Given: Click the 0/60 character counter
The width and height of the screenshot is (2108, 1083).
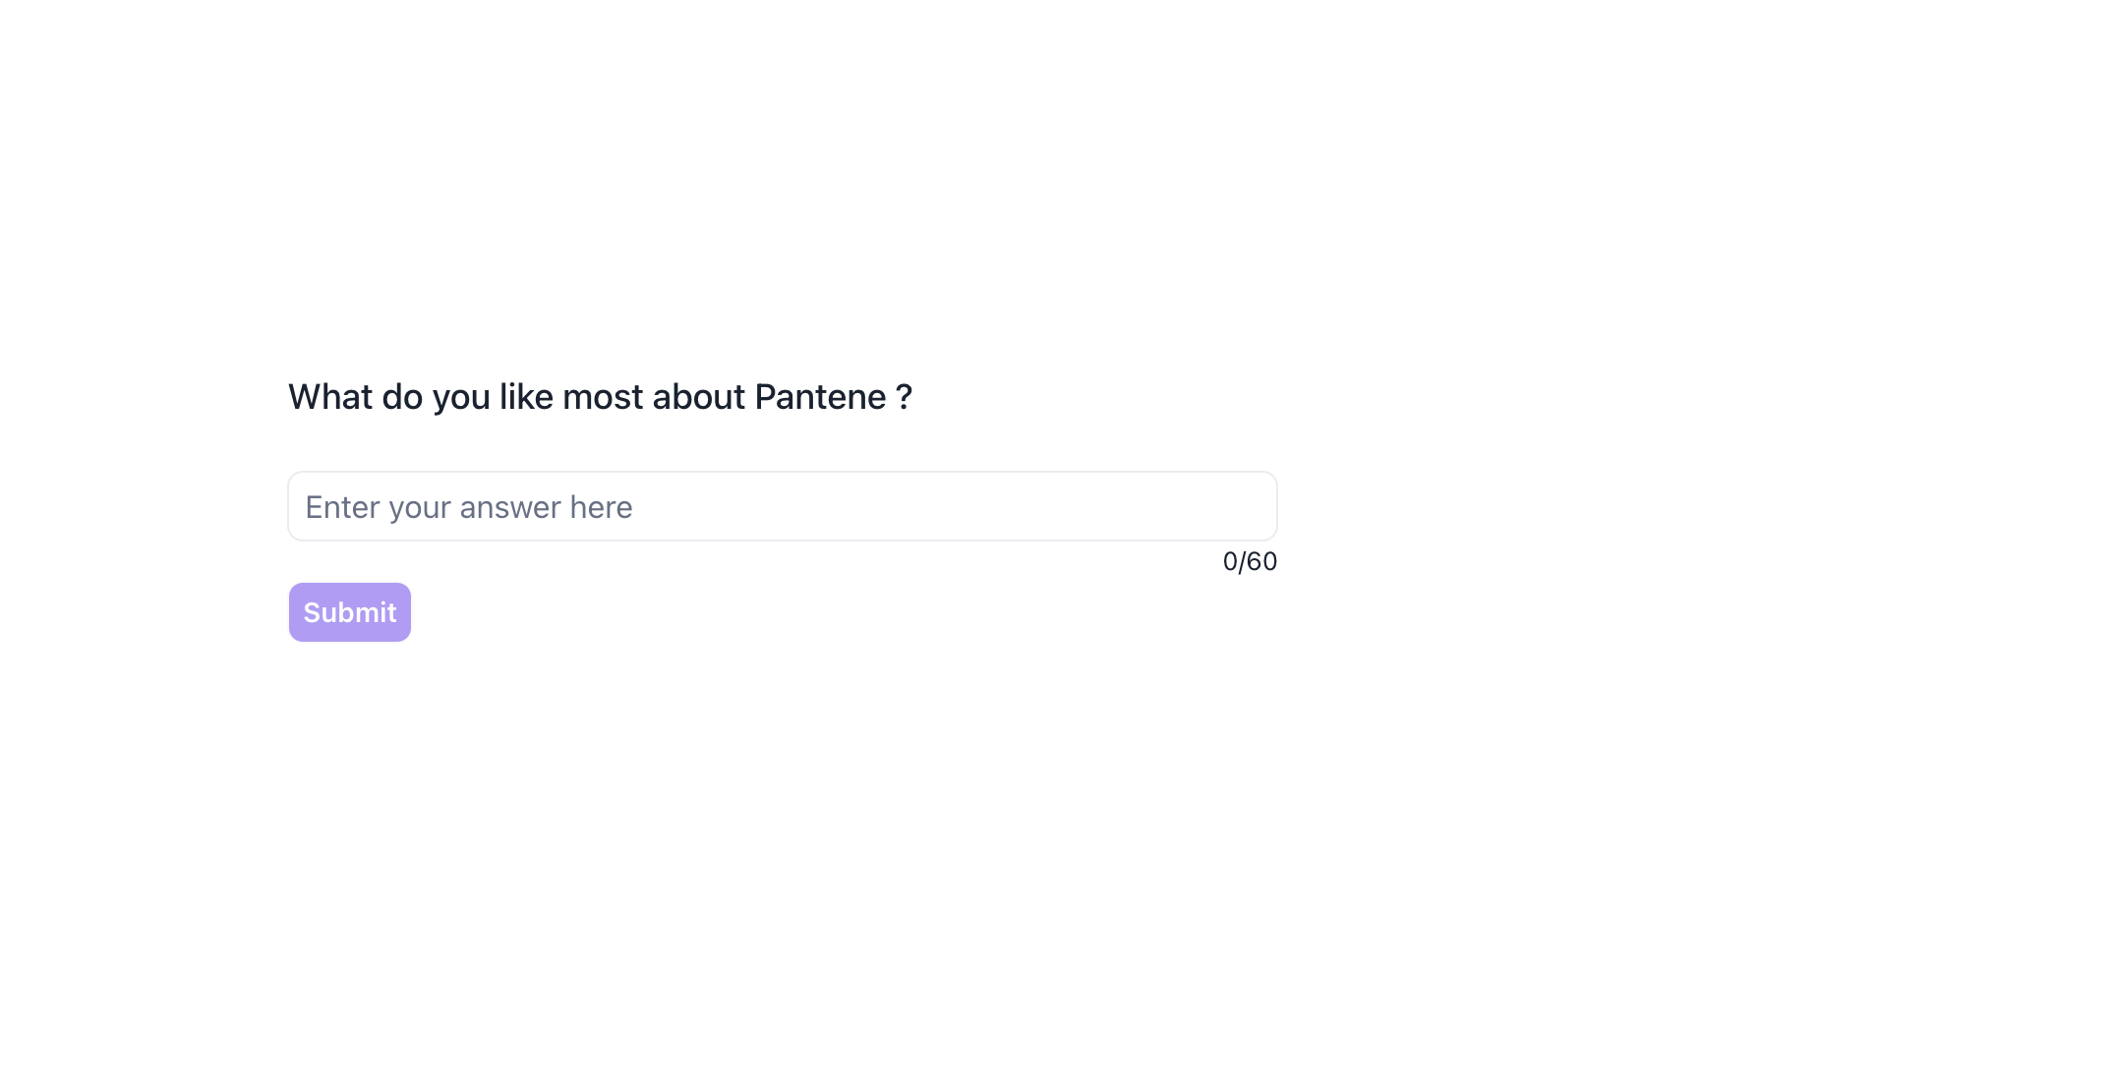Looking at the screenshot, I should (x=1249, y=561).
